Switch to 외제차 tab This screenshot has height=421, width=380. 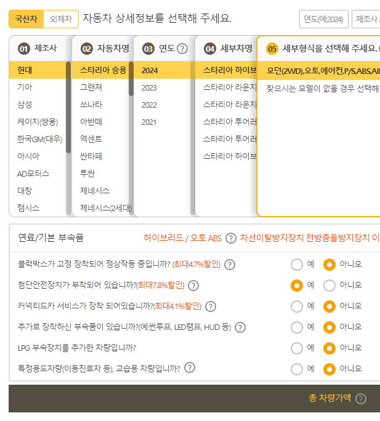point(61,19)
